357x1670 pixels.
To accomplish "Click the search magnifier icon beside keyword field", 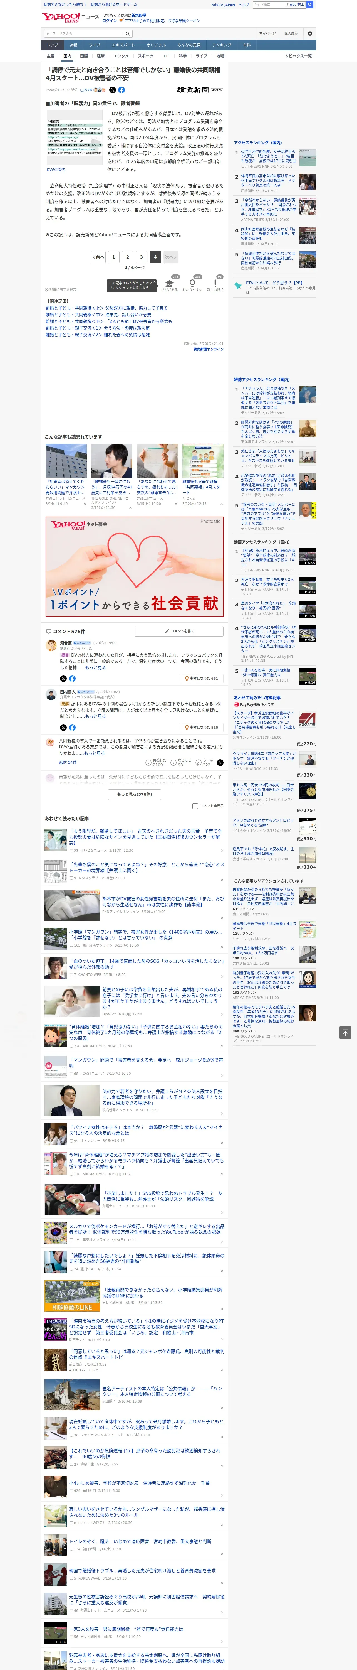I will coord(128,34).
